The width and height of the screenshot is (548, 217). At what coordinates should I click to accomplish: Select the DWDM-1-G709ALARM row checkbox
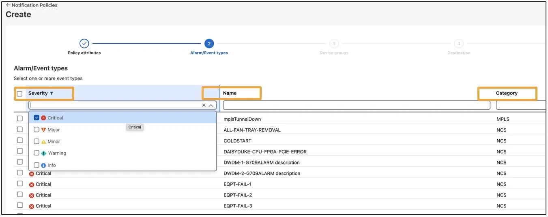[x=20, y=162]
